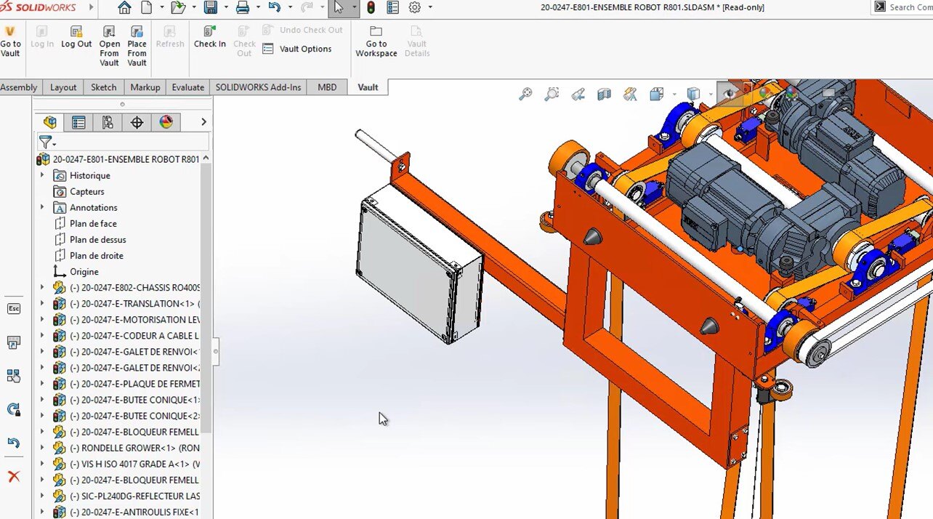Expand the 20-0247-E-TRANSLATION<1> subassembly

(42, 303)
